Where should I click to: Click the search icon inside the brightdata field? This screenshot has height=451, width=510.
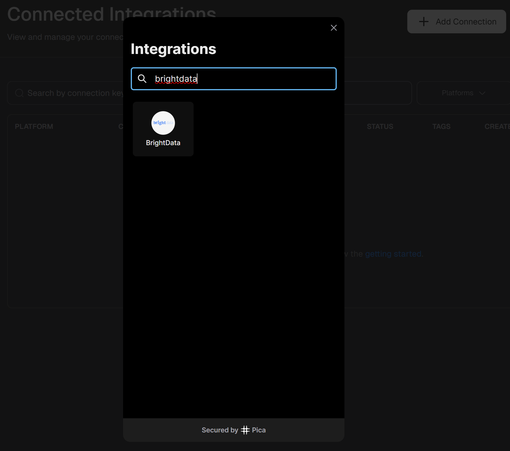click(x=142, y=79)
